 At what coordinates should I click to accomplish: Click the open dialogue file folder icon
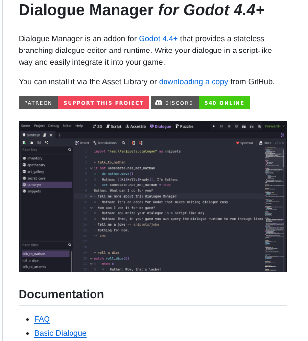click(31, 142)
